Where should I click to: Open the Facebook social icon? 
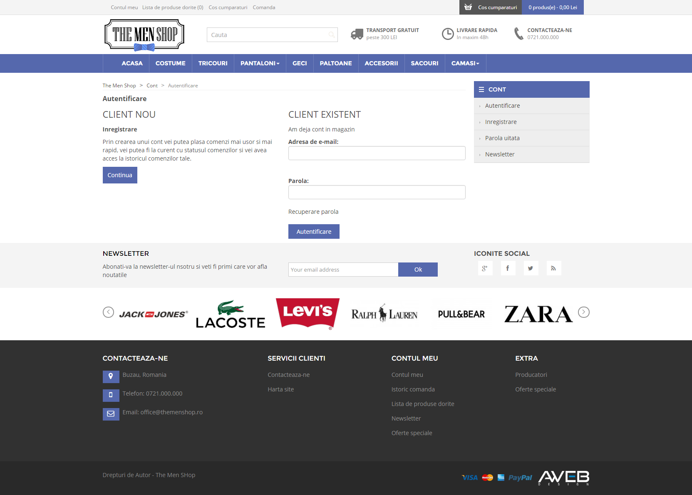508,268
